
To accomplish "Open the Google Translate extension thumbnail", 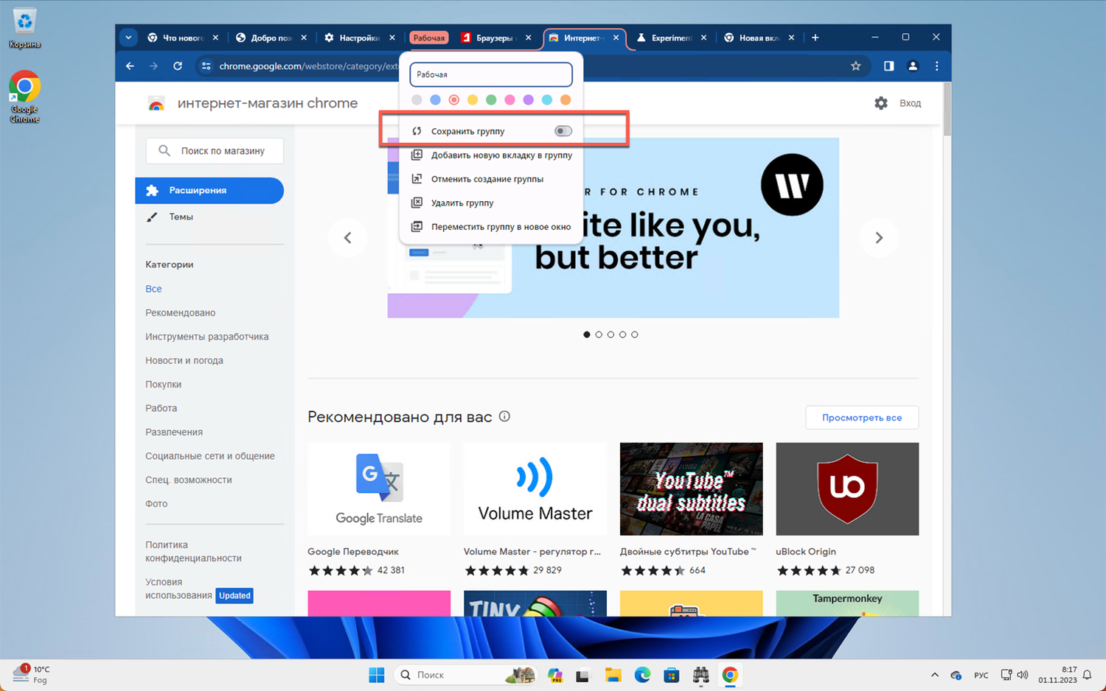I will coord(379,489).
